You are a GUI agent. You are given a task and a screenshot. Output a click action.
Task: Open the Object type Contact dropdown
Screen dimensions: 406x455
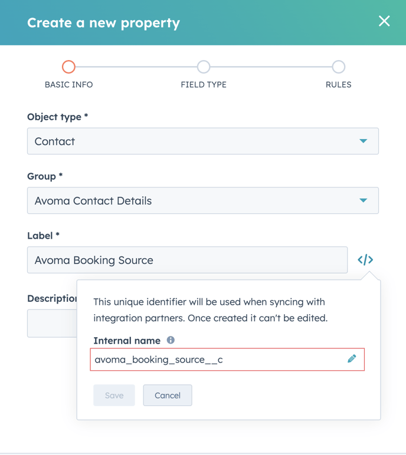203,141
